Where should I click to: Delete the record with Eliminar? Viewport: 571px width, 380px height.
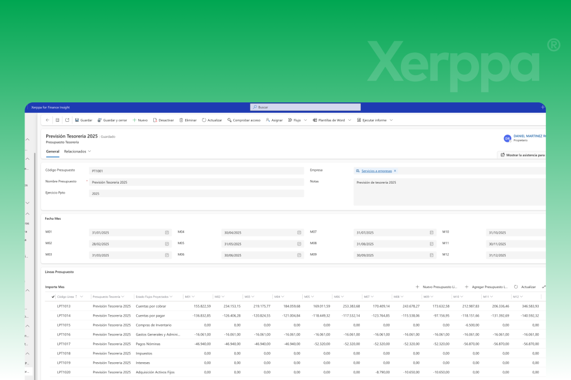tap(188, 120)
